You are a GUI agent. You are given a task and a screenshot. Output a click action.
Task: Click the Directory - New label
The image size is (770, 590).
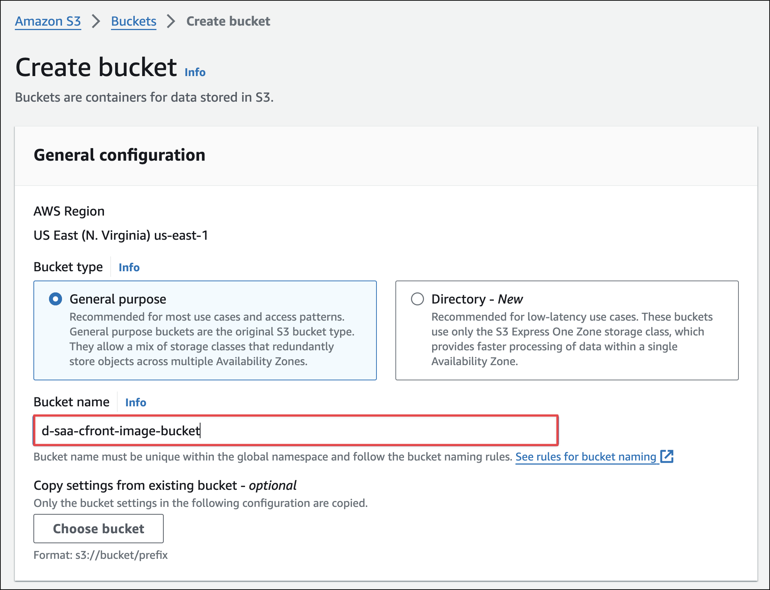[477, 299]
